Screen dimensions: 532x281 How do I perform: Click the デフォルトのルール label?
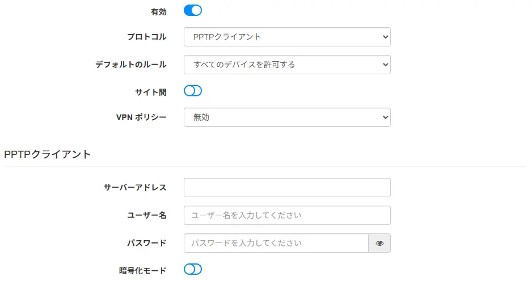point(130,65)
